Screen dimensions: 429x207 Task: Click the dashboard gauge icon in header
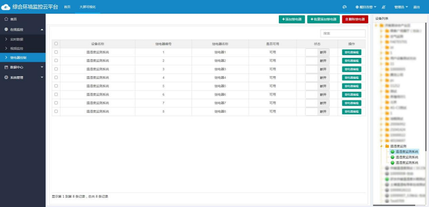pos(345,7)
